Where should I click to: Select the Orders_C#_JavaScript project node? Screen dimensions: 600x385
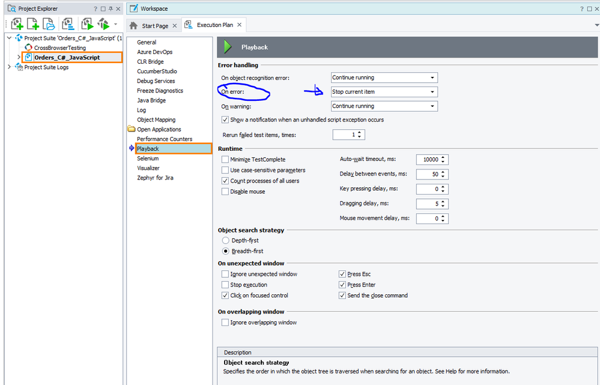point(67,58)
